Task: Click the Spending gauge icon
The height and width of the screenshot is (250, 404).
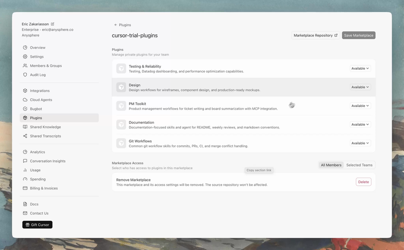Action: 25,179
